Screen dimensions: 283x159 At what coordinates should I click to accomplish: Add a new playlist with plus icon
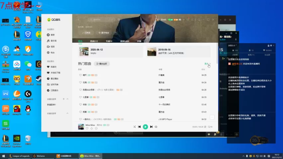pyautogui.click(x=64, y=99)
